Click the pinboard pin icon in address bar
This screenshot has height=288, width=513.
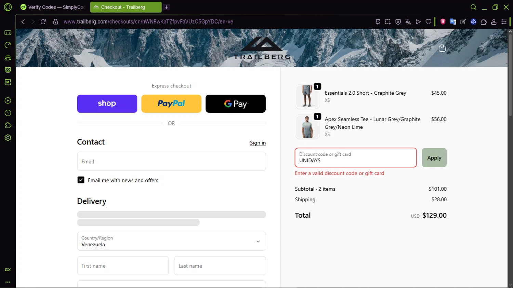[378, 22]
